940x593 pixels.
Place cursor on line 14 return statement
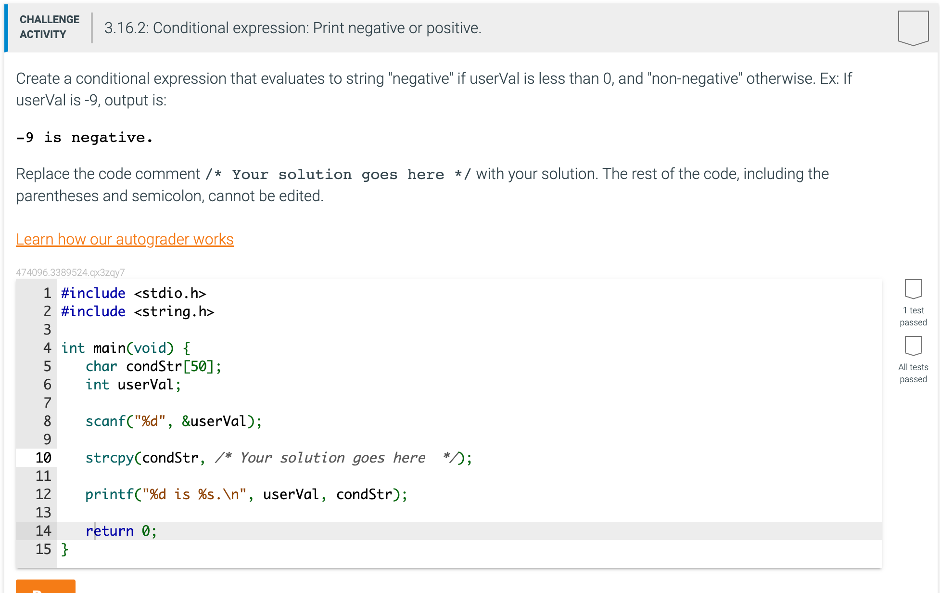click(x=121, y=531)
